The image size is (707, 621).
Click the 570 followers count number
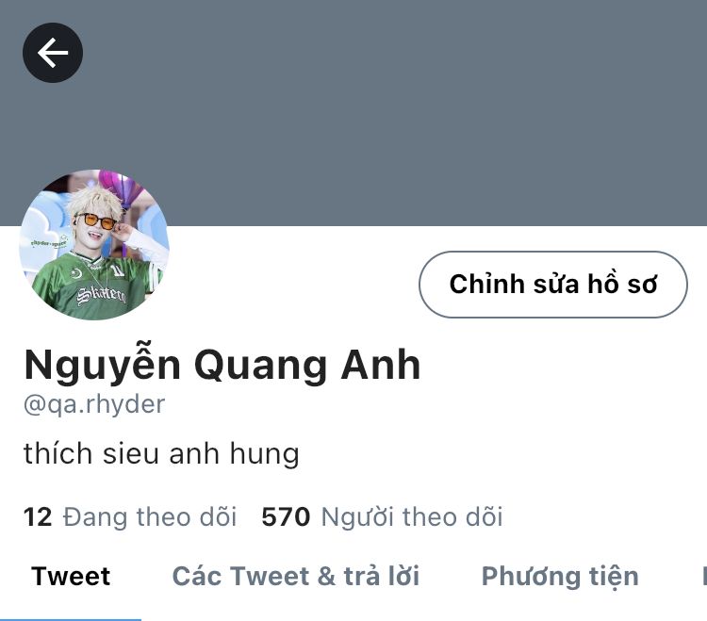coord(286,517)
